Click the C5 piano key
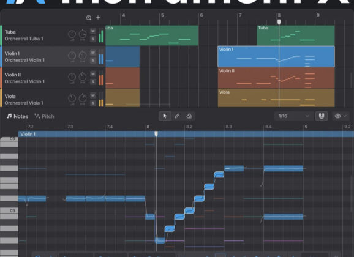The image size is (354, 257). 9,210
